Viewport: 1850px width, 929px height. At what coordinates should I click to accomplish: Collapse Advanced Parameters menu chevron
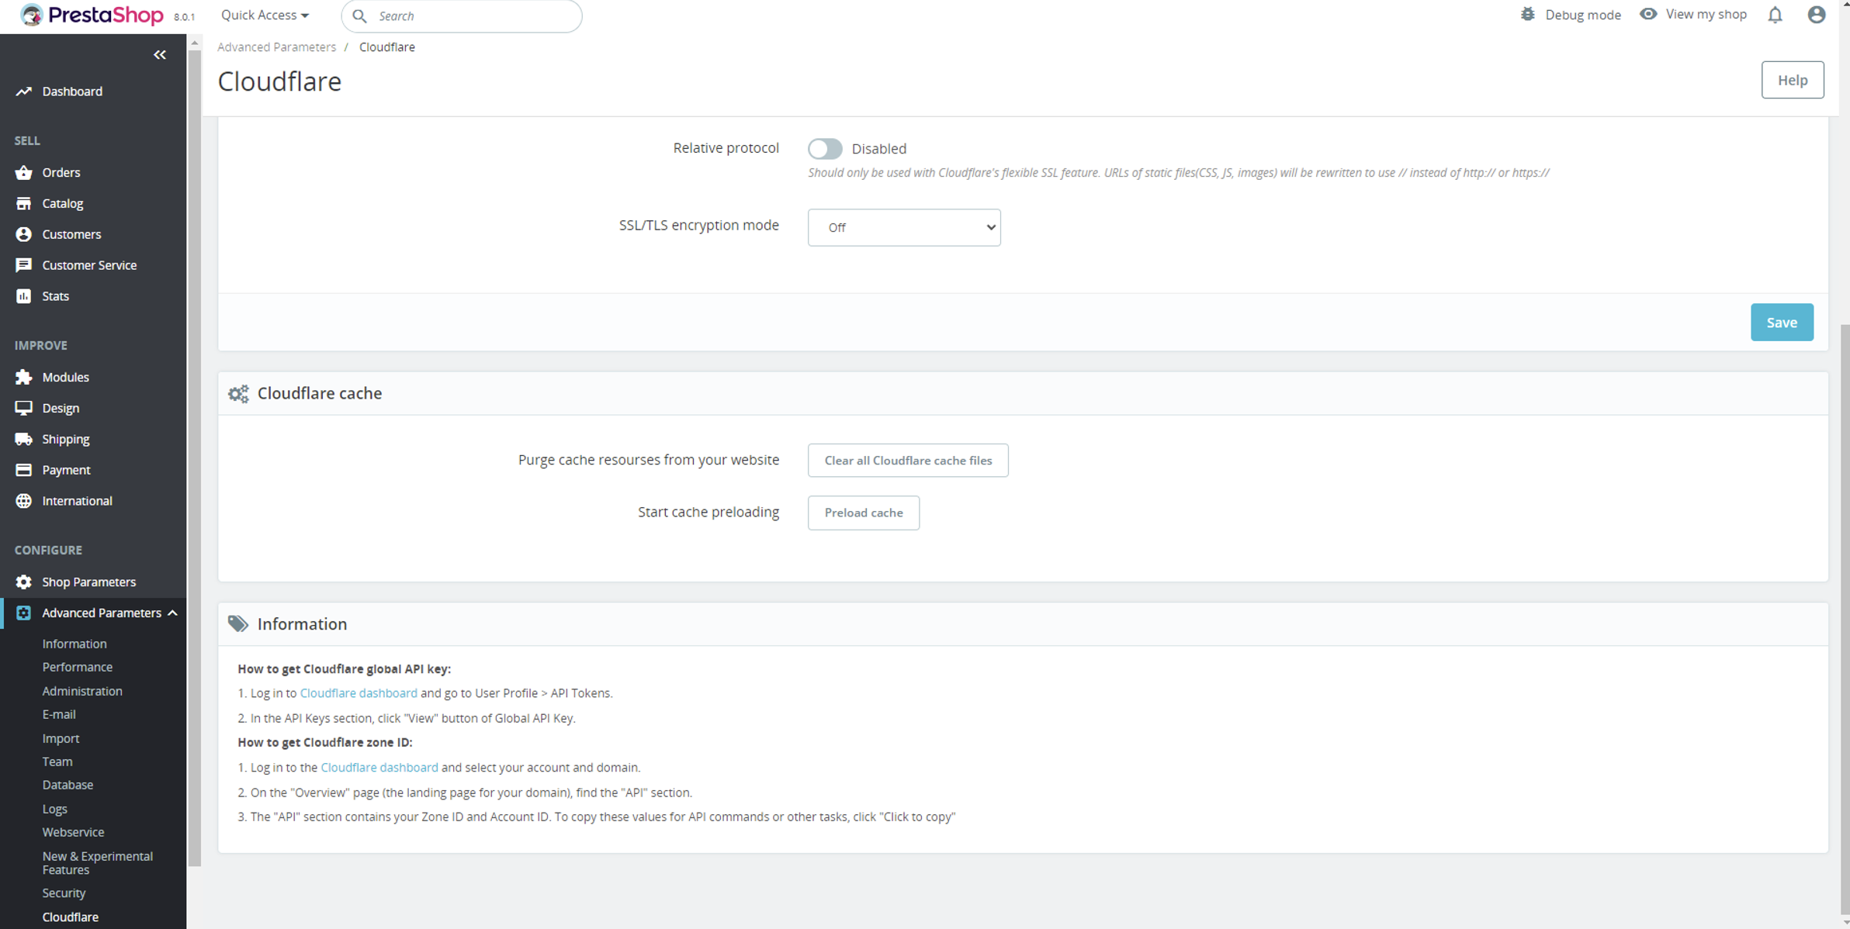(172, 613)
